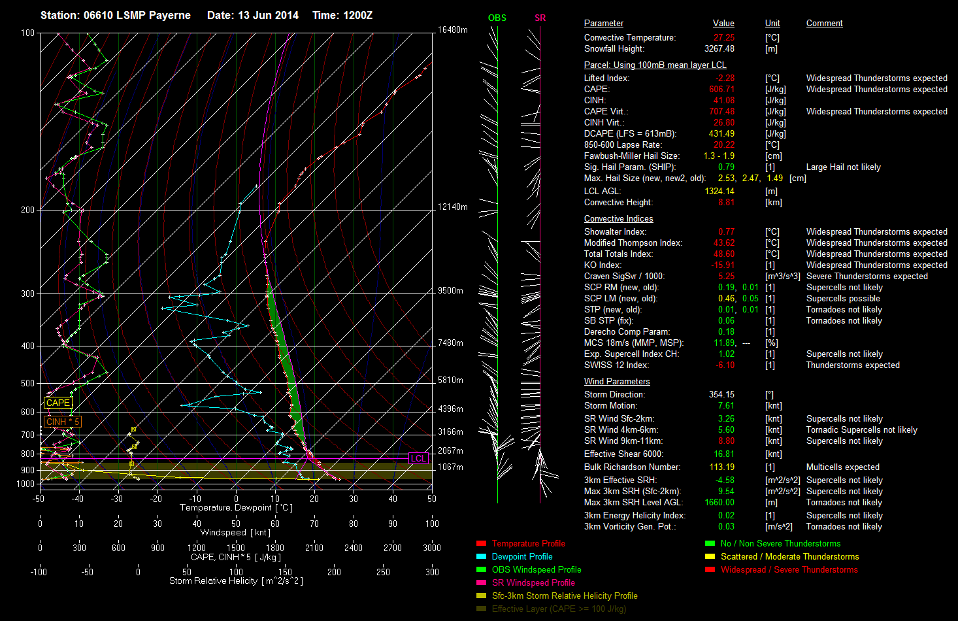Image resolution: width=958 pixels, height=621 pixels.
Task: Click the magenta LCL marker label
Action: tap(418, 458)
